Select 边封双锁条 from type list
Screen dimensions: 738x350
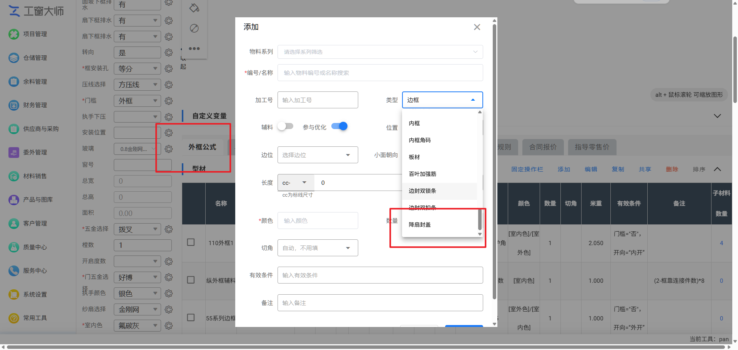click(422, 191)
